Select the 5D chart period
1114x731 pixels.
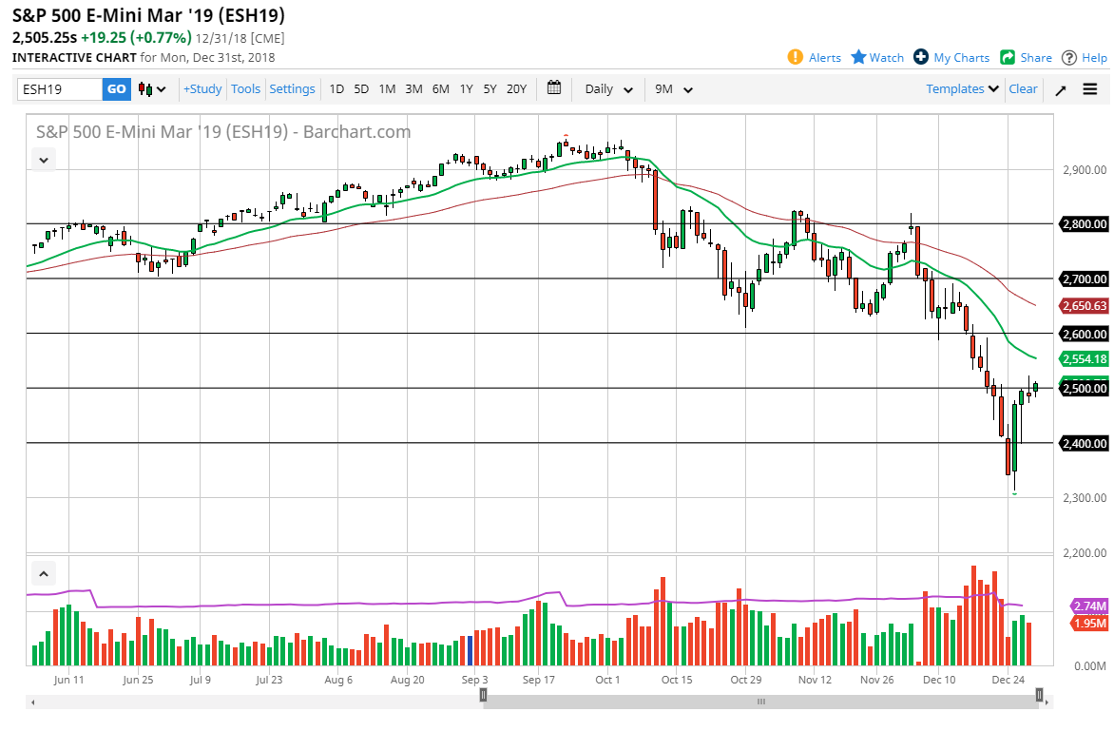pos(361,88)
